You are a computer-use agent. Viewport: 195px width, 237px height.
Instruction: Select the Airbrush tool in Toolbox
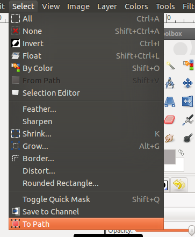[188, 120]
